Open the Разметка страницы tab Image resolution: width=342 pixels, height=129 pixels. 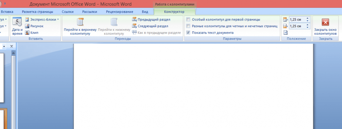point(38,12)
